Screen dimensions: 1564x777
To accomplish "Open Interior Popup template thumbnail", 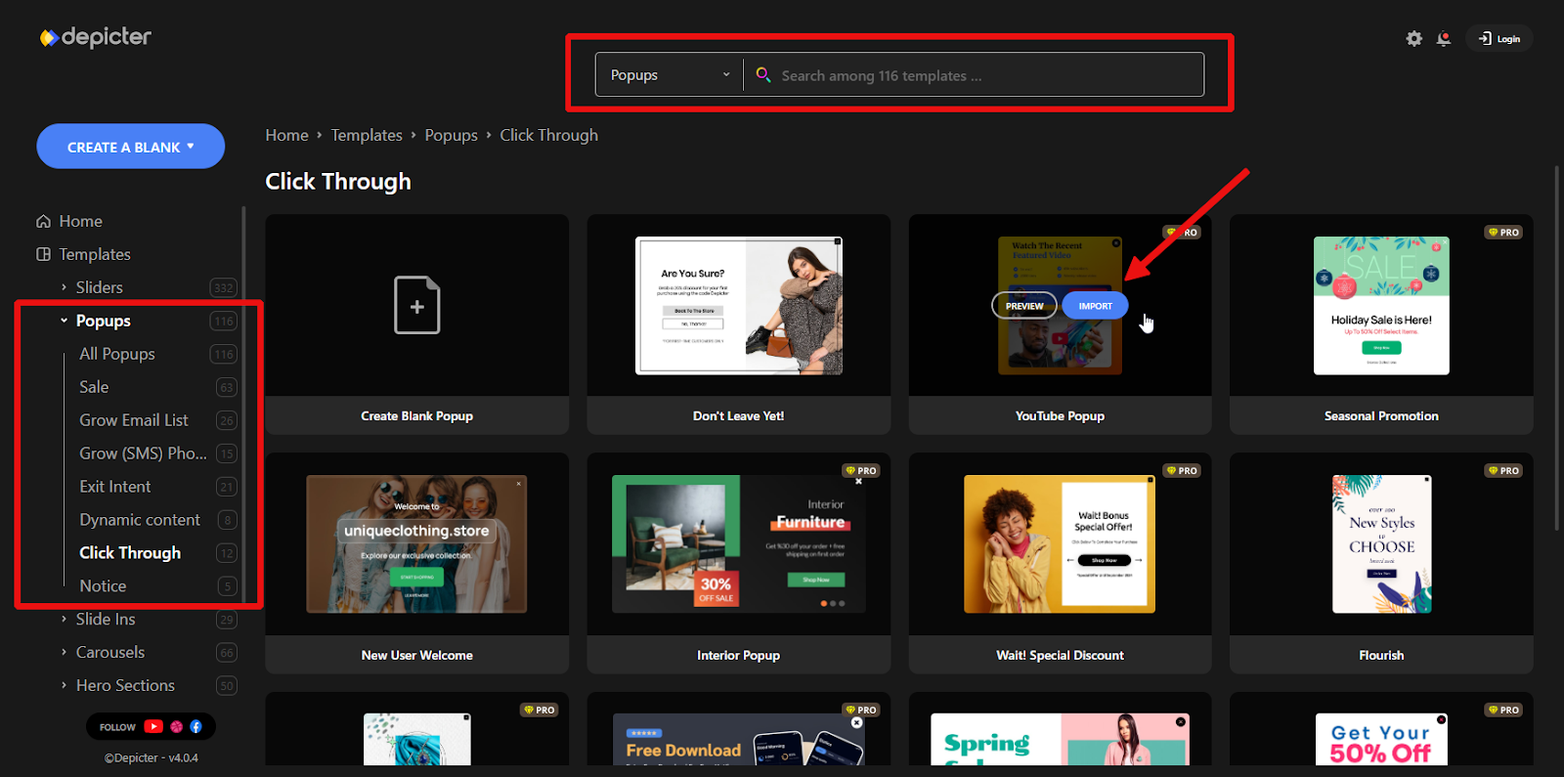I will [739, 544].
